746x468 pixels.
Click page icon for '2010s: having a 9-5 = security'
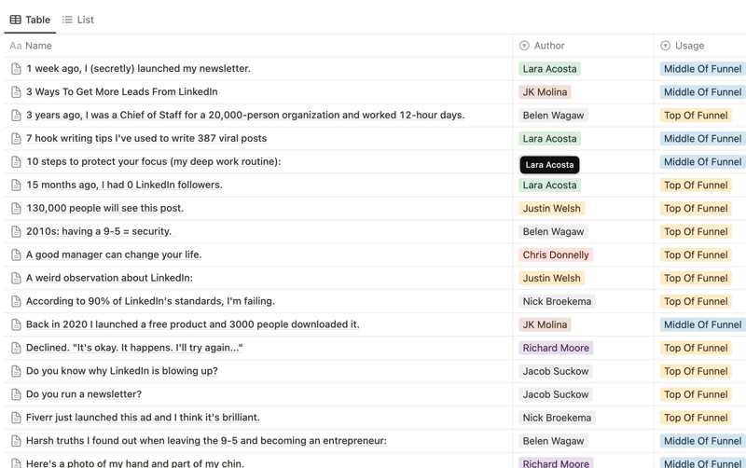tap(16, 232)
